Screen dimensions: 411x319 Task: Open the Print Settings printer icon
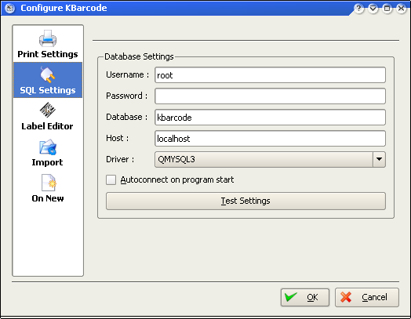pos(48,38)
